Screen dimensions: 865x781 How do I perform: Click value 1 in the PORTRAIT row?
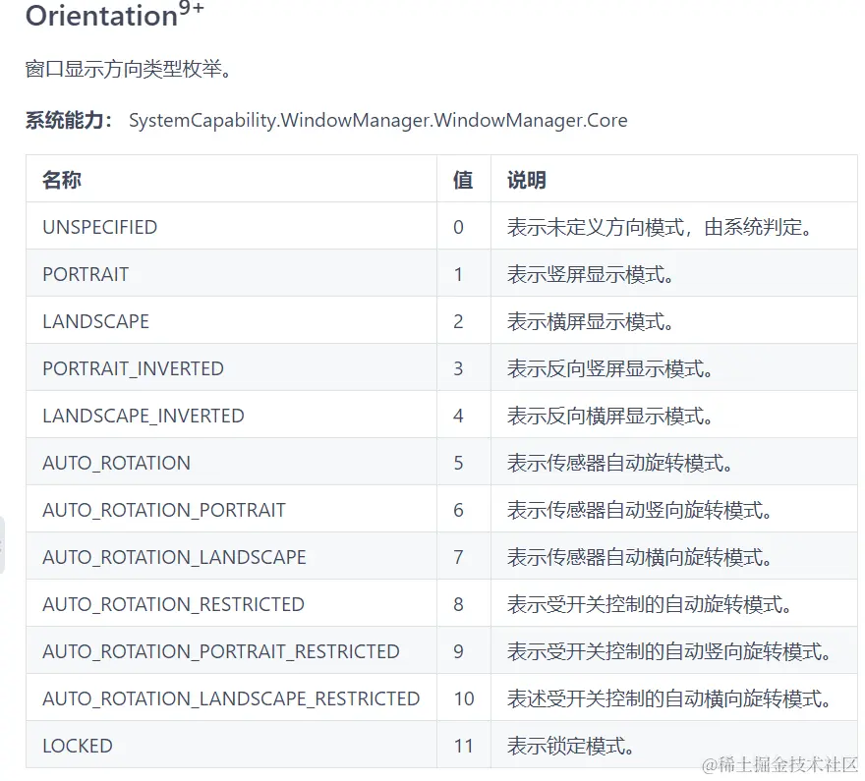(x=458, y=274)
